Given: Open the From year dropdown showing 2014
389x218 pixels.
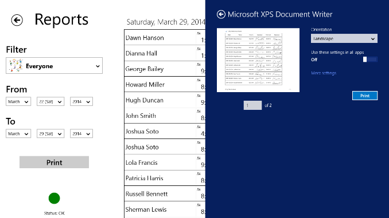Looking at the screenshot, I should [x=81, y=101].
